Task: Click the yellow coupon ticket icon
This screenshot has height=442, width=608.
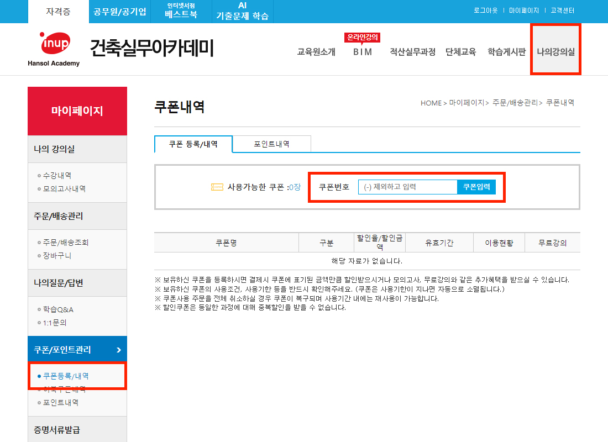Action: (x=217, y=187)
